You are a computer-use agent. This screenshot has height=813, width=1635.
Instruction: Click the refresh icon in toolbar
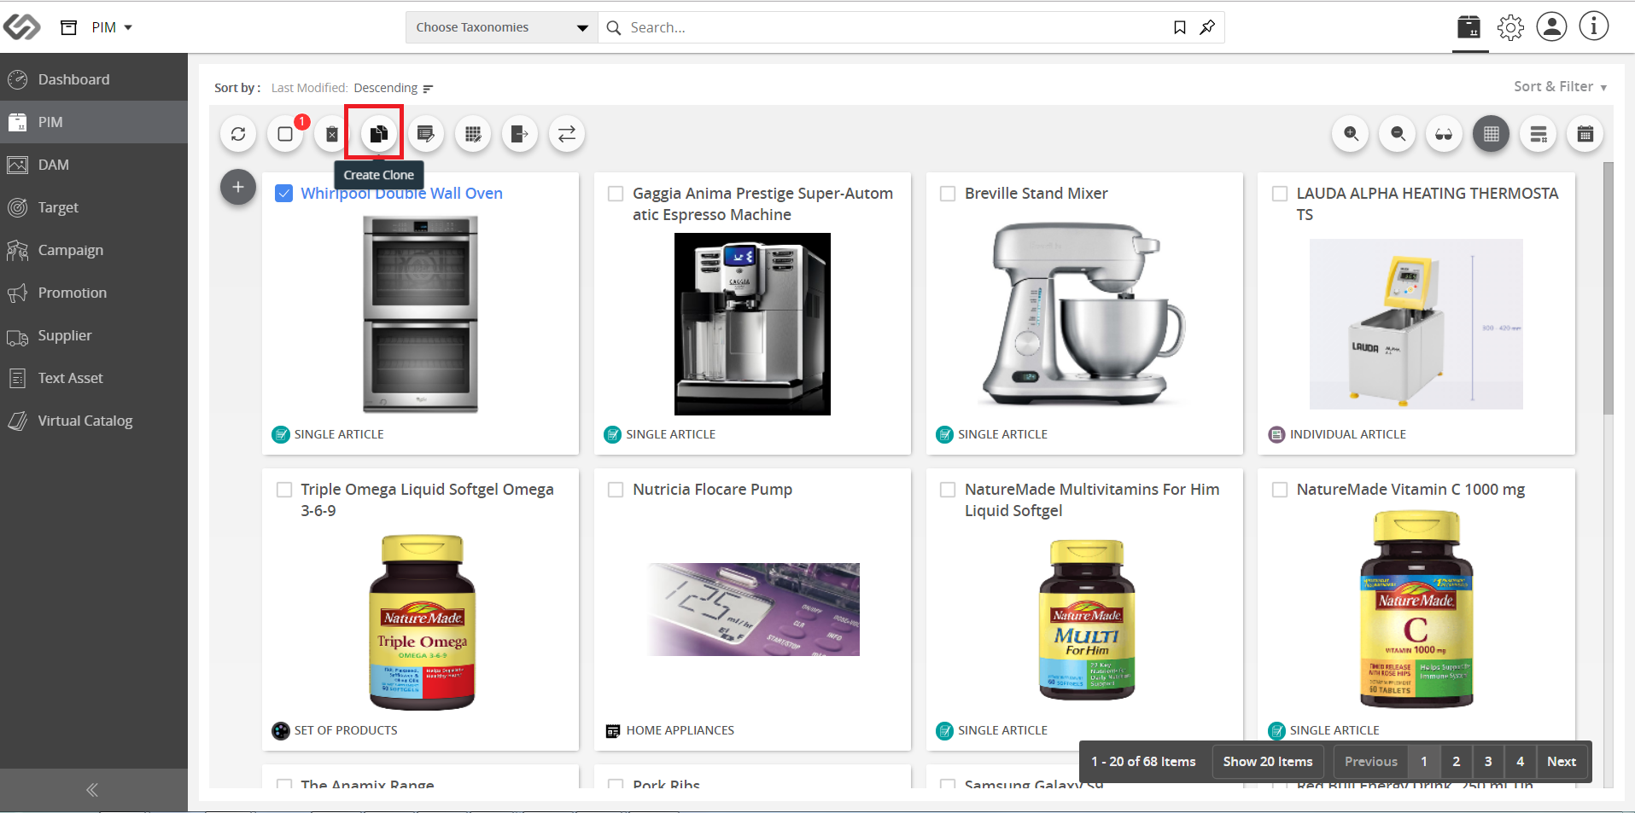coord(238,134)
